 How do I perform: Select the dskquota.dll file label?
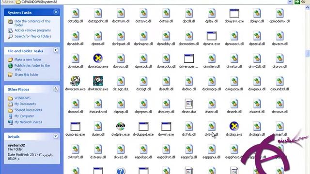234,89
